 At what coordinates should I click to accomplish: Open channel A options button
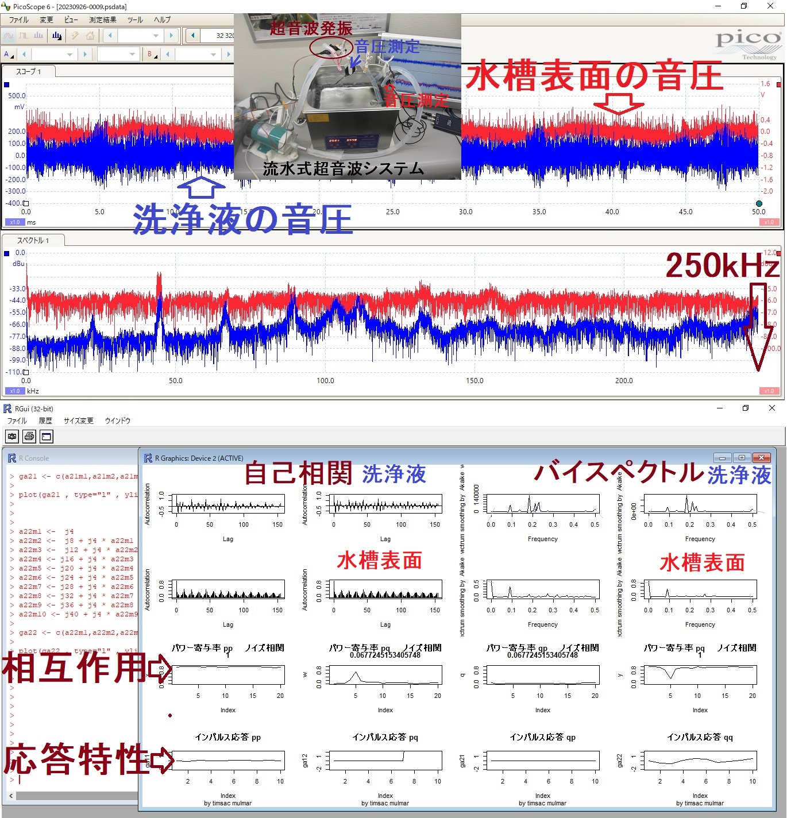point(7,54)
